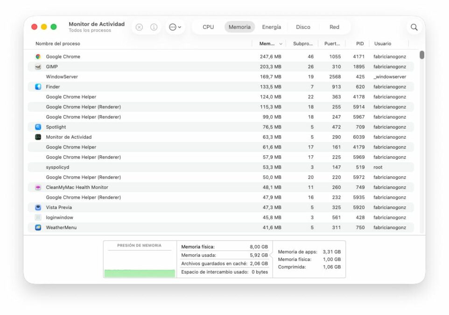Click the _windowserver user cell
Image resolution: width=449 pixels, height=315 pixels.
pyautogui.click(x=390, y=77)
